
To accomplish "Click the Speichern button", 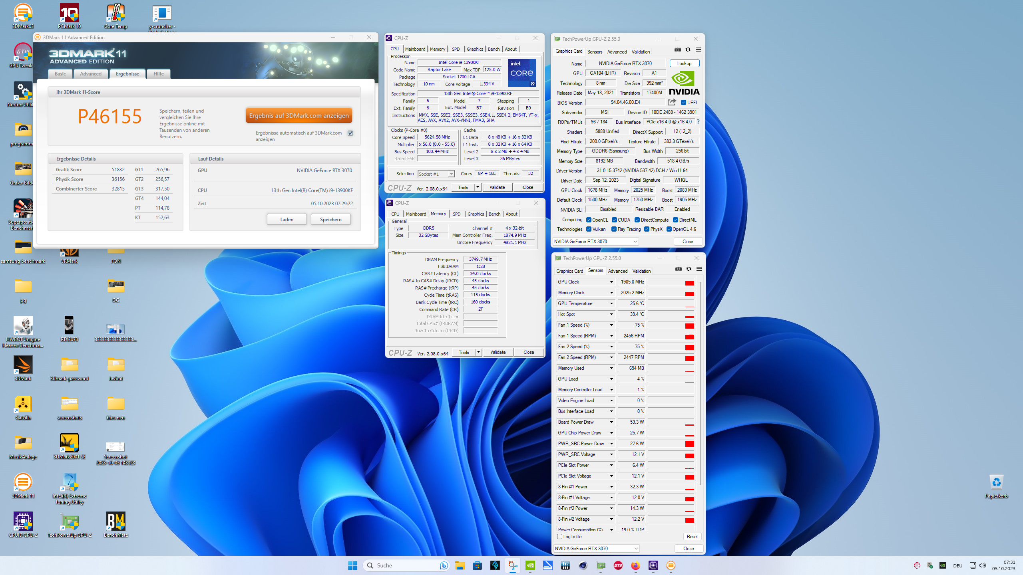I will click(330, 220).
